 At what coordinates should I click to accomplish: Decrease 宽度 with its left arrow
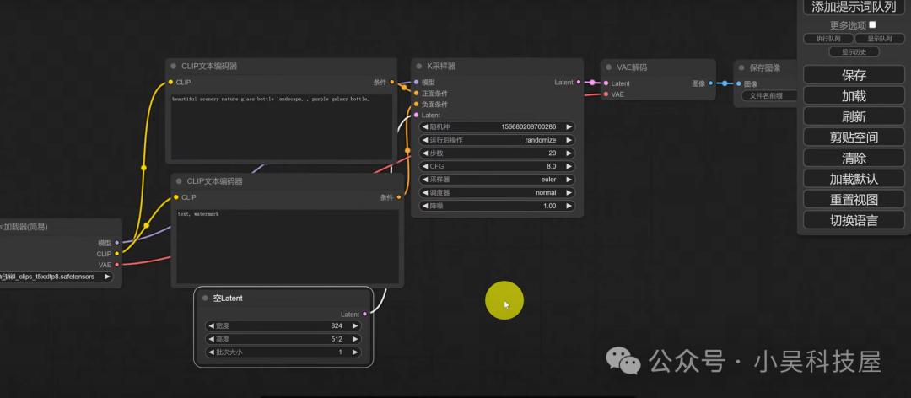pyautogui.click(x=211, y=326)
